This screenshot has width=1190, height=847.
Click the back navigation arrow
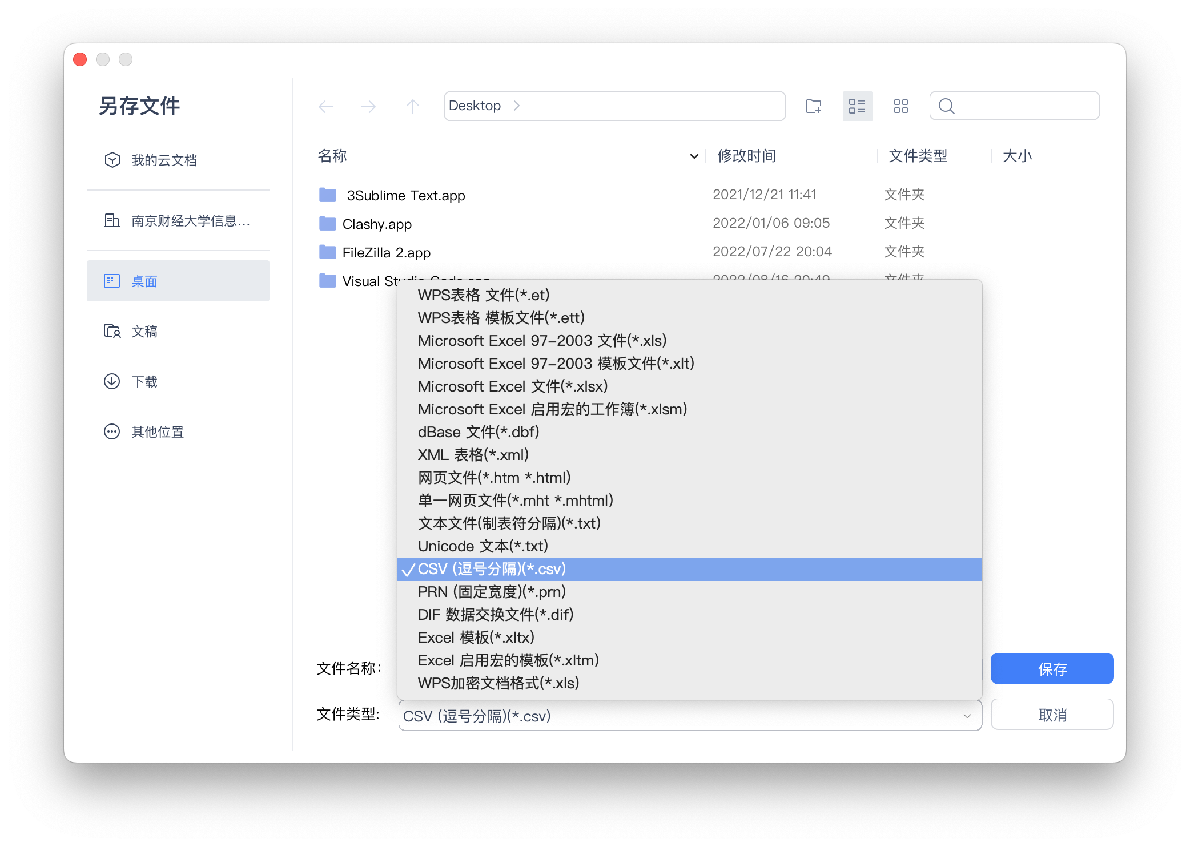pos(326,106)
